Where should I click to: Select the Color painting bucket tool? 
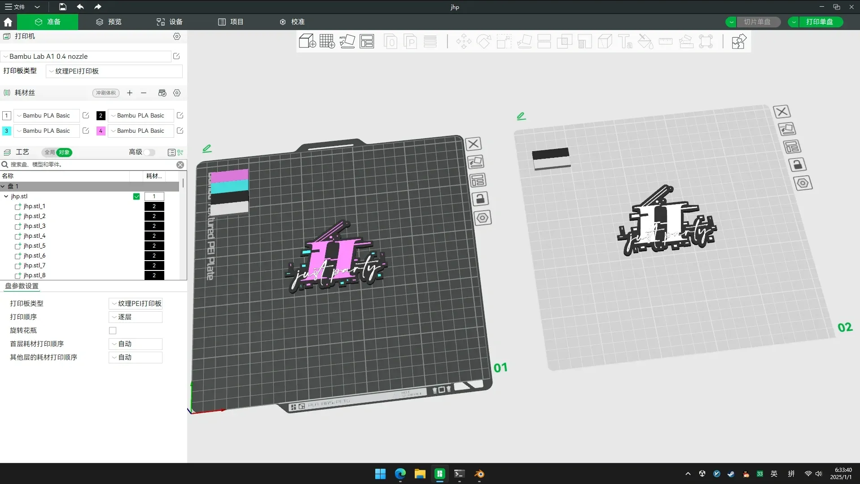[645, 42]
